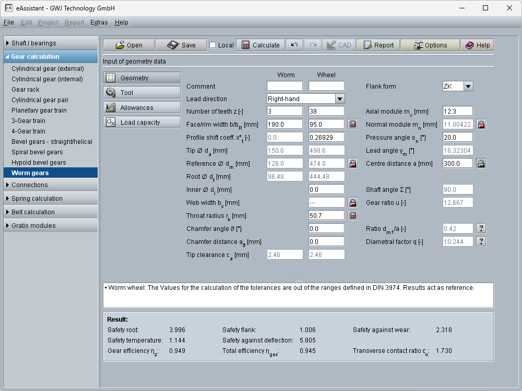This screenshot has height=391, width=522.
Task: Click the calculator icon beside throat radius
Action: point(353,215)
